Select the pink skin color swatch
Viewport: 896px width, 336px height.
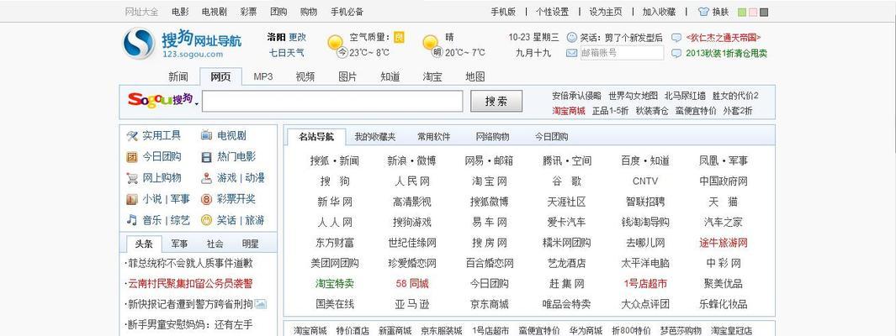[753, 12]
